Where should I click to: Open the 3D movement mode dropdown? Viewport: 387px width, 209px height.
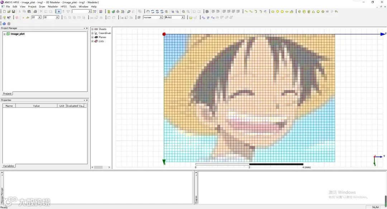click(57, 18)
